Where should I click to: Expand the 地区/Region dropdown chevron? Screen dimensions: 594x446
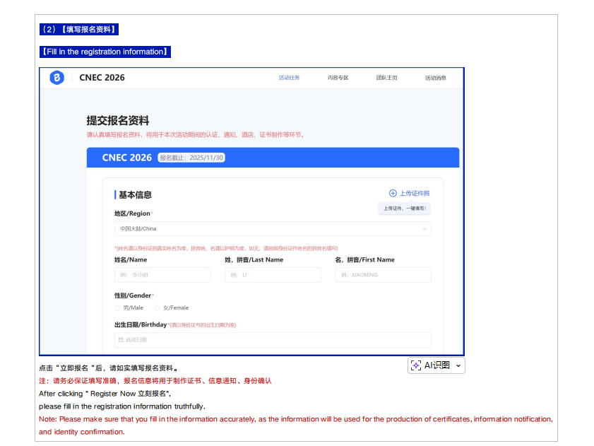click(x=424, y=229)
